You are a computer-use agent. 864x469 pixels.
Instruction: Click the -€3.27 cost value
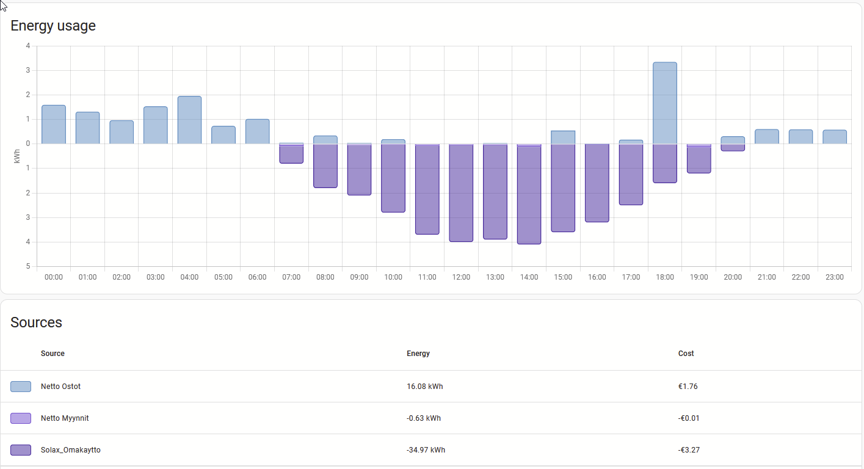click(x=689, y=450)
